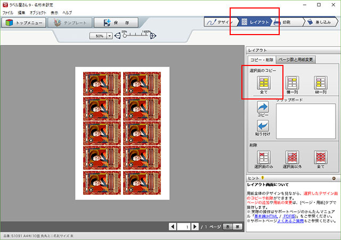Click the Paste (貼り付け) arrow icon
The image size is (341, 240).
pos(263,126)
